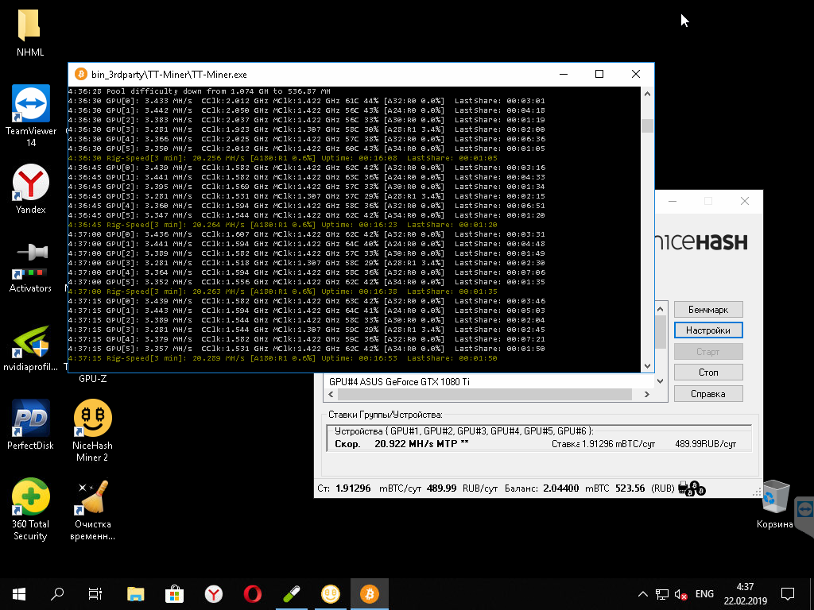Open the Yandex browser desktop shortcut
The width and height of the screenshot is (814, 610).
click(31, 189)
